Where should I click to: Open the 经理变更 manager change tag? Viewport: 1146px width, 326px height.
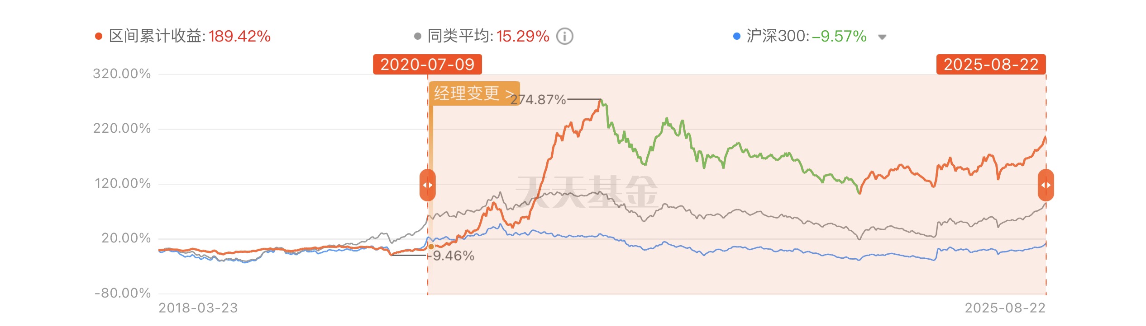[474, 93]
